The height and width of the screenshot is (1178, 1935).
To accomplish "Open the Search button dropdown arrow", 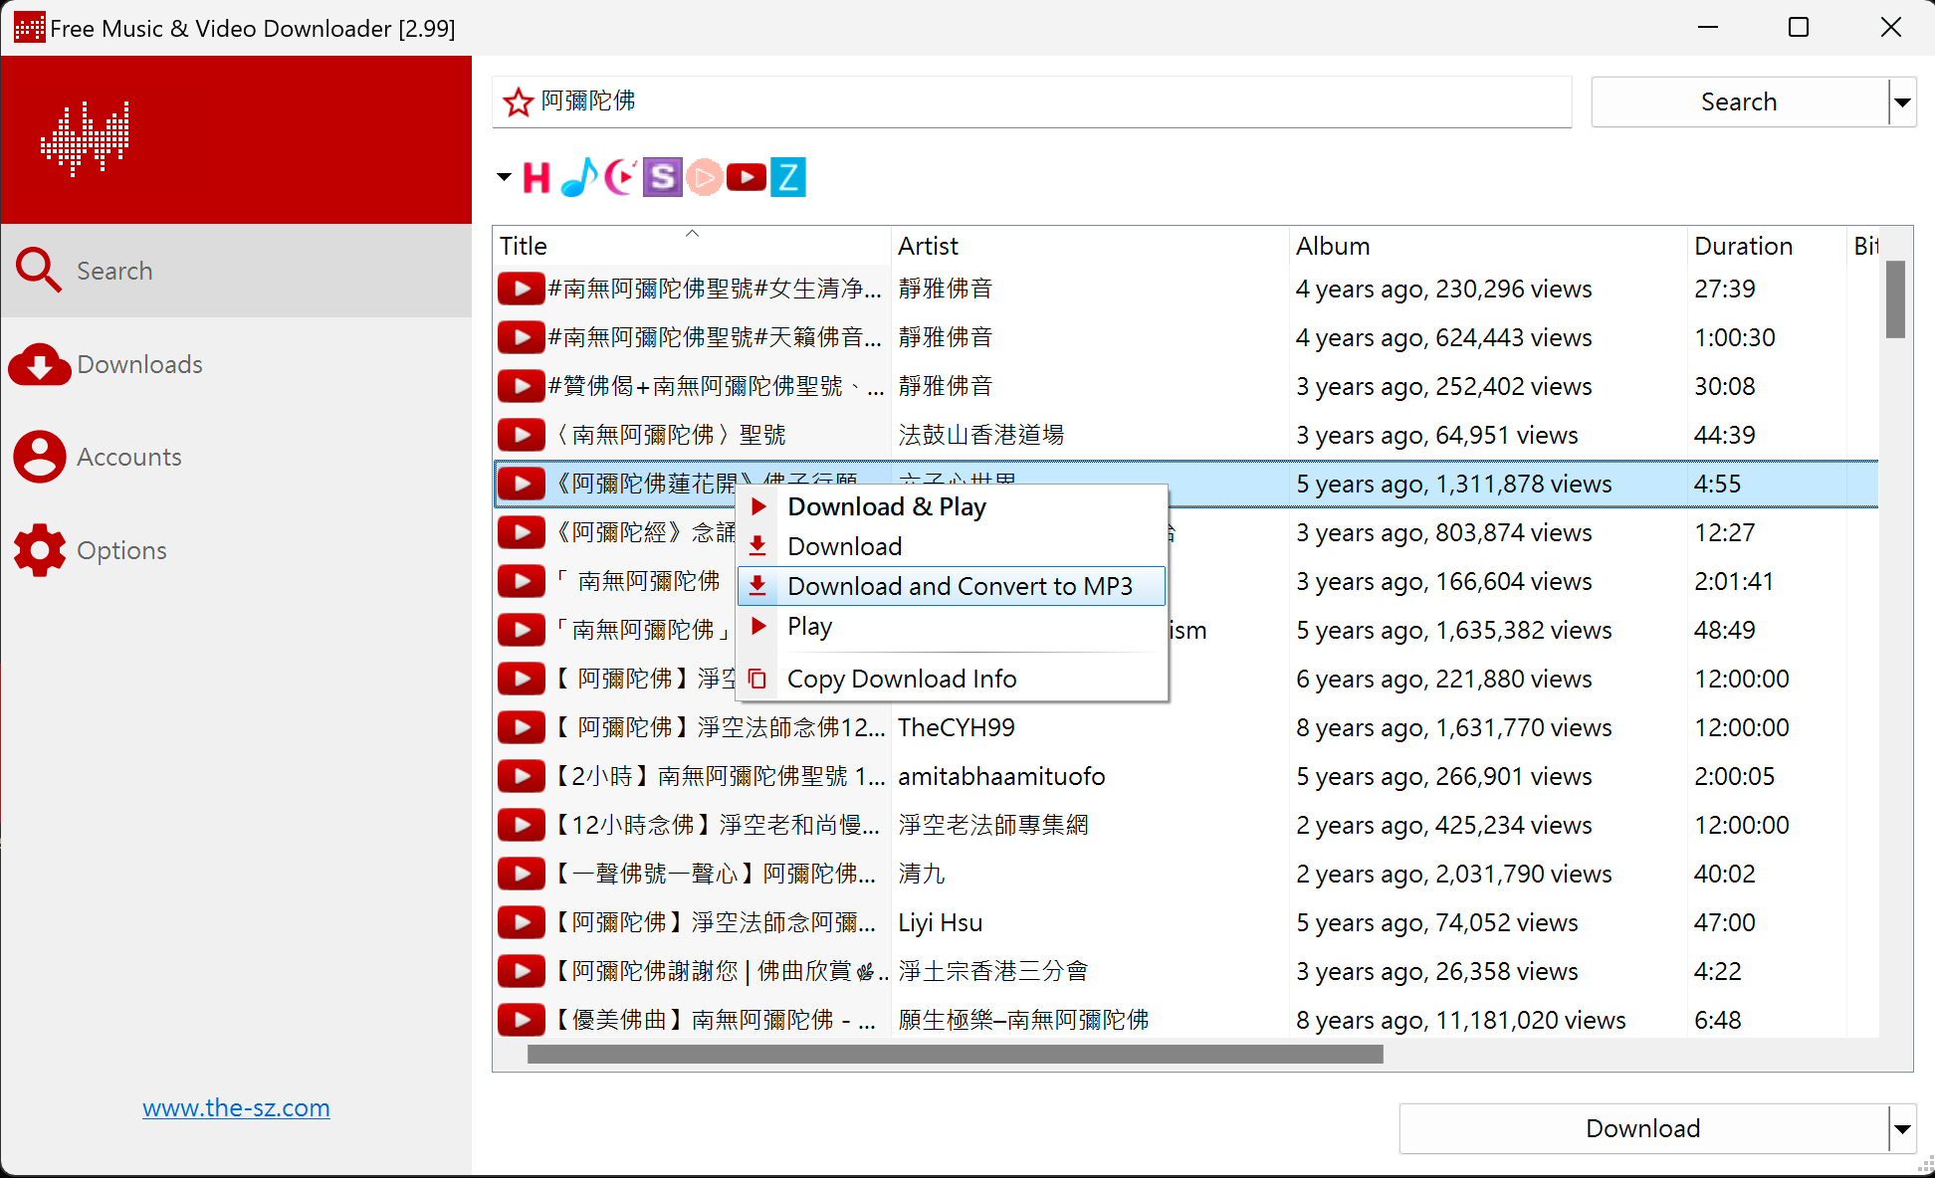I will tap(1902, 102).
